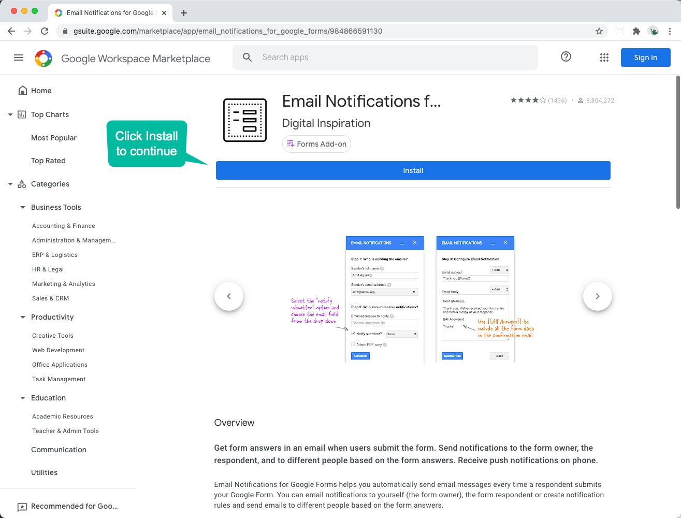
Task: Open Administration & Management category
Action: [x=74, y=240]
